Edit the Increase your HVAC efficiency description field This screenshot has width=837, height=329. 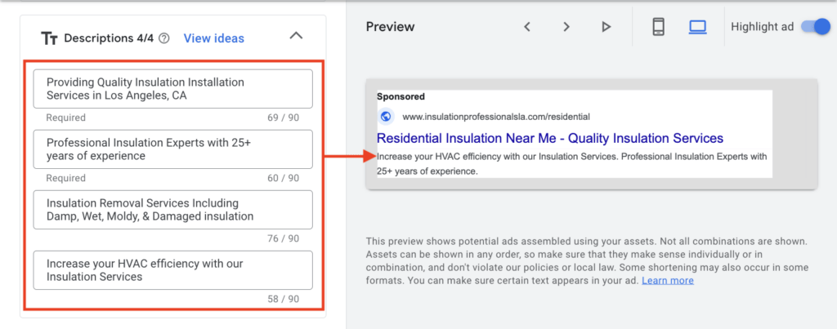point(173,269)
